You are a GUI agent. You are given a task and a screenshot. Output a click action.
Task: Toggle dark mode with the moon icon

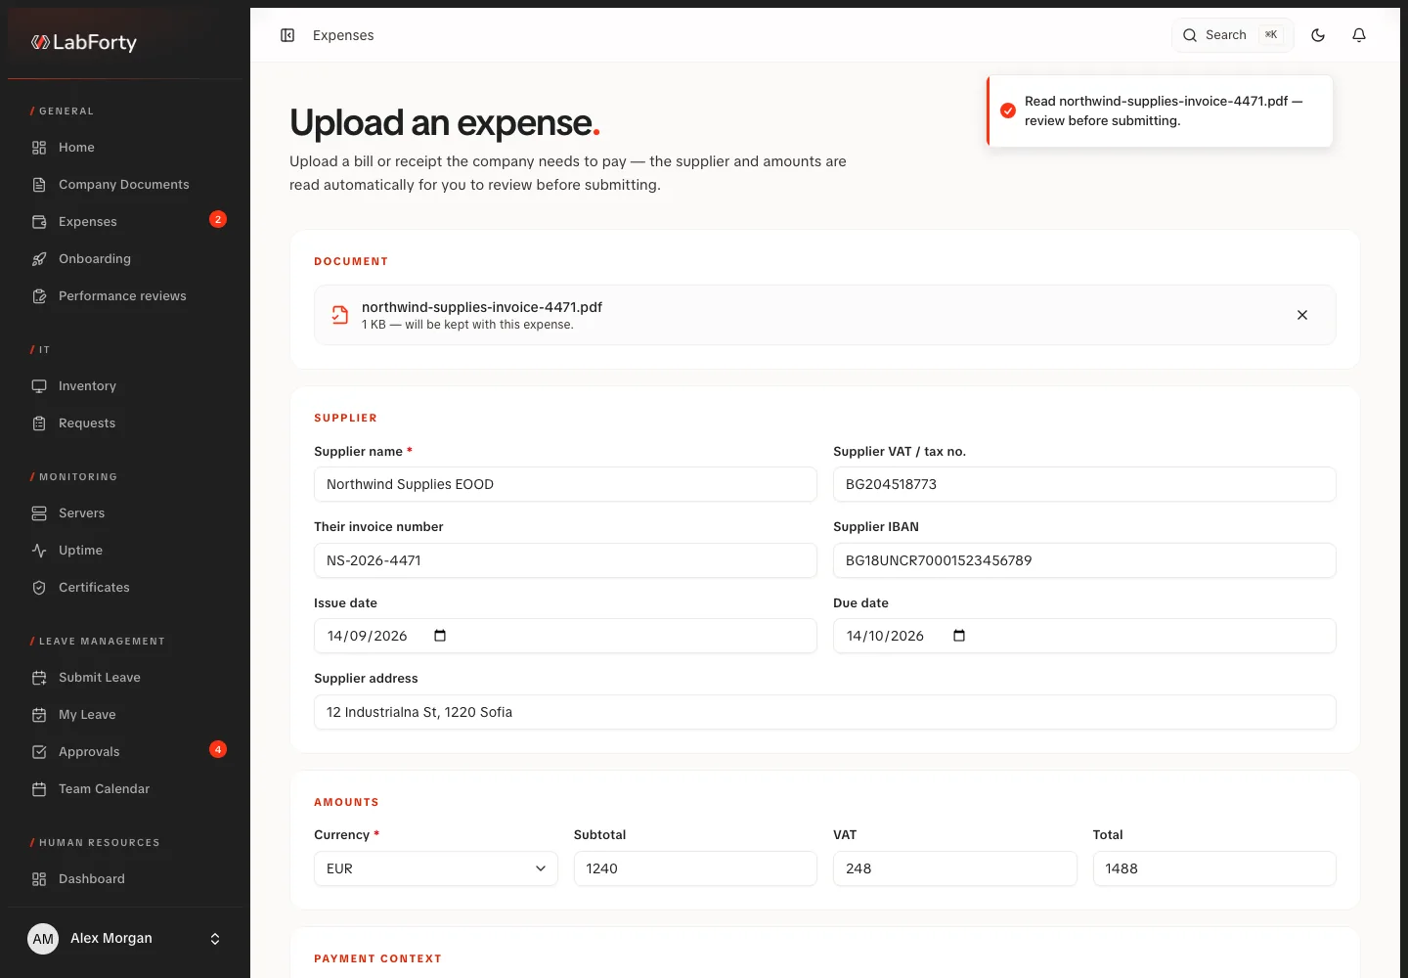pos(1318,35)
